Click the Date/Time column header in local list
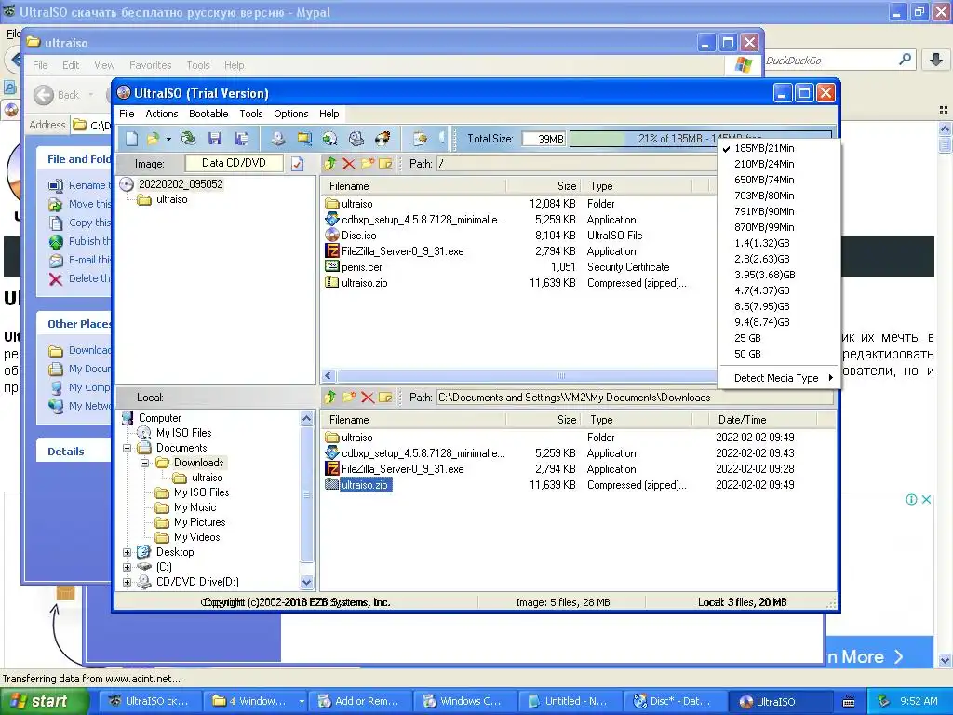This screenshot has width=953, height=715. [763, 420]
